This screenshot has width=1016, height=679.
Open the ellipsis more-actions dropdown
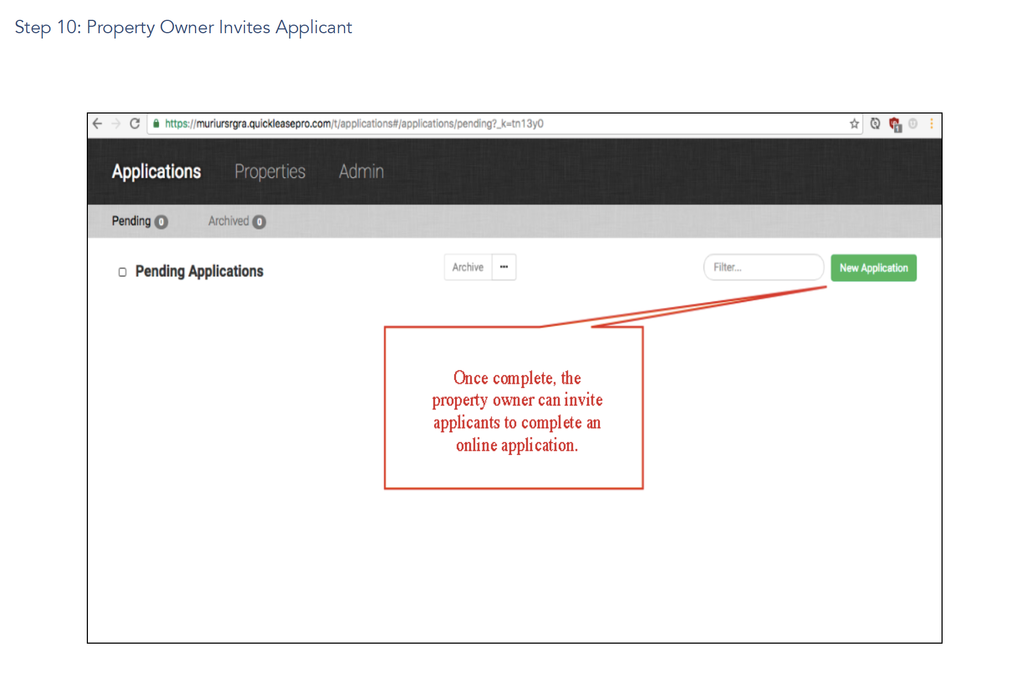point(504,267)
